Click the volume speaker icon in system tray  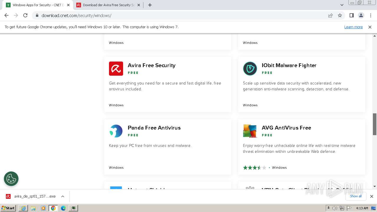point(335,208)
